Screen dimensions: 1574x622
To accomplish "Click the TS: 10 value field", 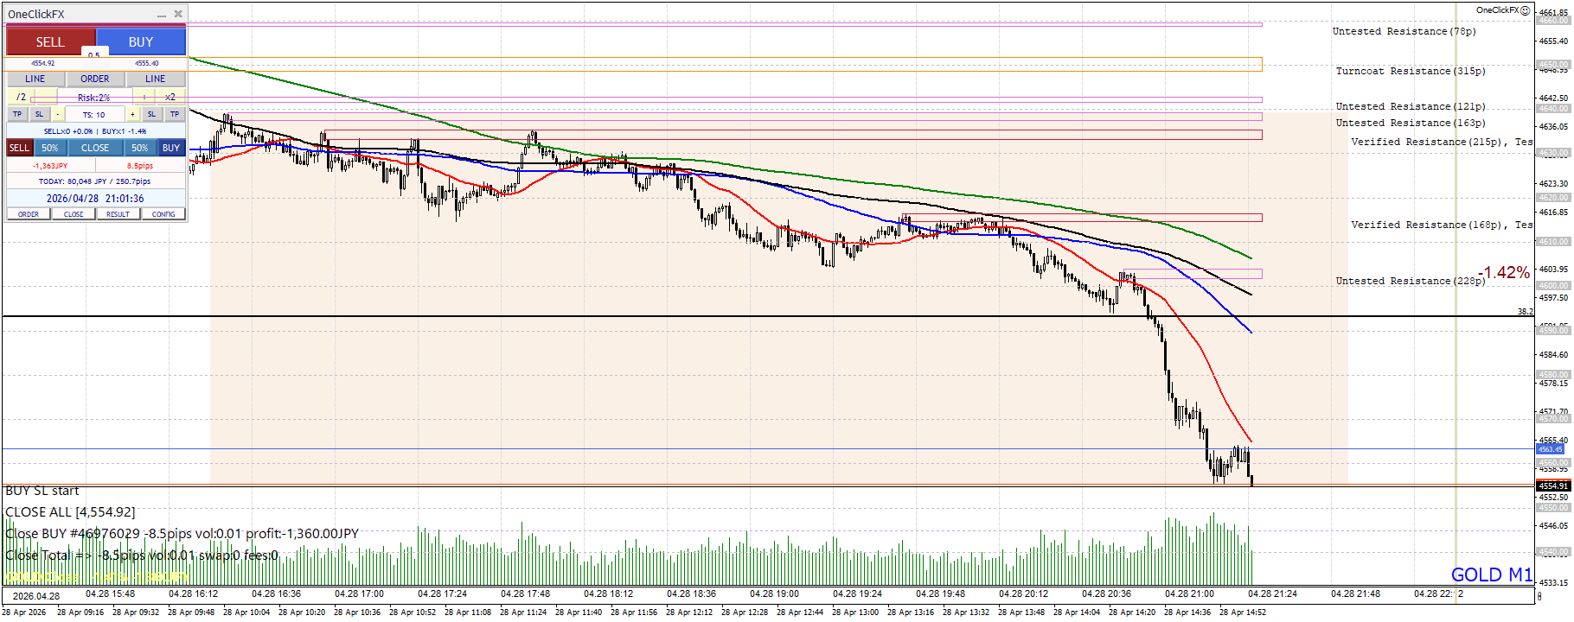I will pos(93,114).
